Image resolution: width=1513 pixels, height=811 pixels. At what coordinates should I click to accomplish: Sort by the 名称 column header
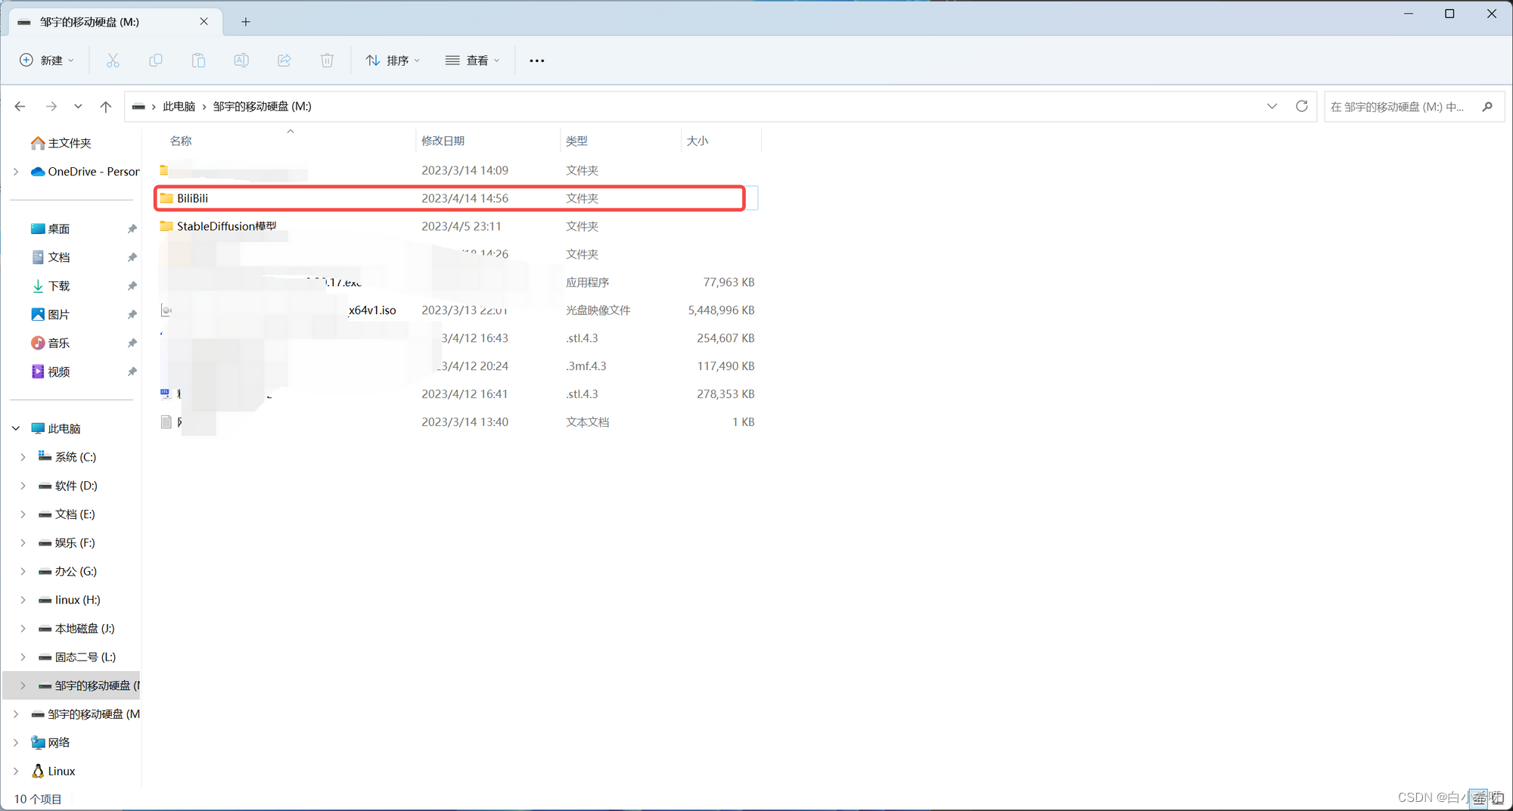181,141
